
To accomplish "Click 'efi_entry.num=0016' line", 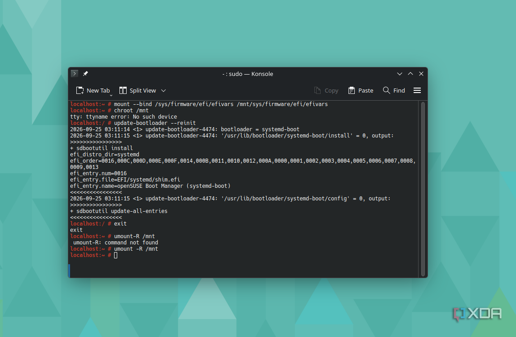I will 98,173.
